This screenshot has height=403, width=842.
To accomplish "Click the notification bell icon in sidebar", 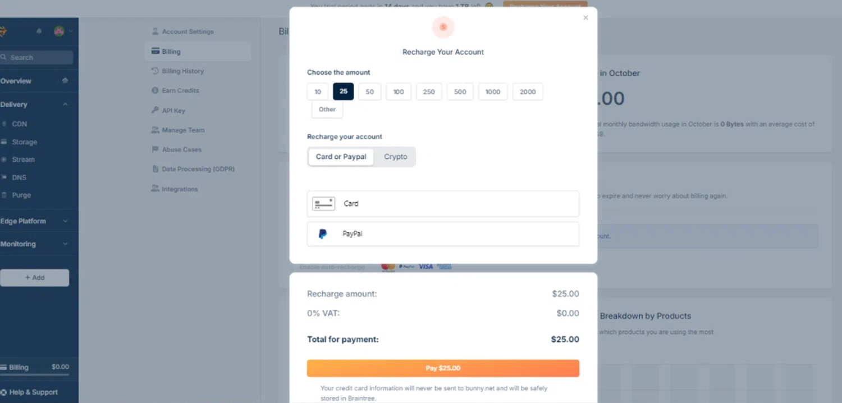I will [x=39, y=31].
